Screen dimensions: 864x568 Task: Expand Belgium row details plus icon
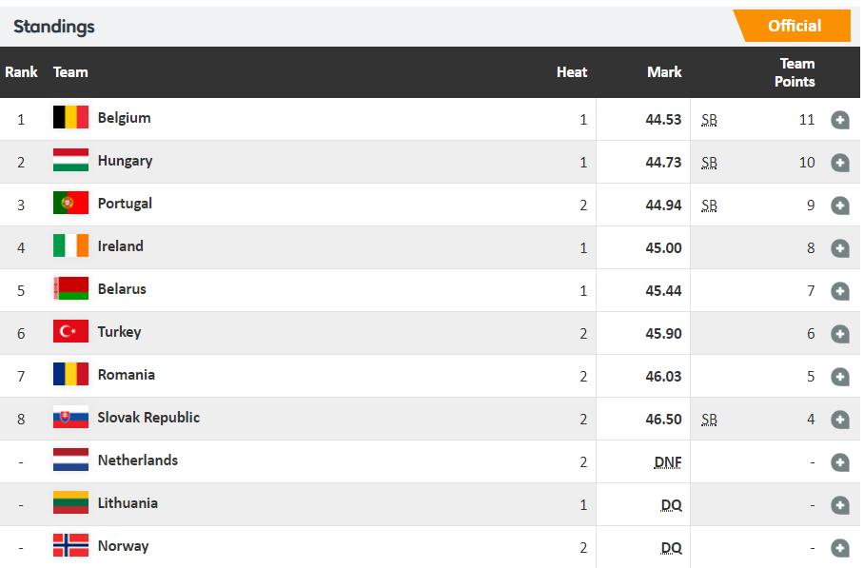[x=839, y=120]
